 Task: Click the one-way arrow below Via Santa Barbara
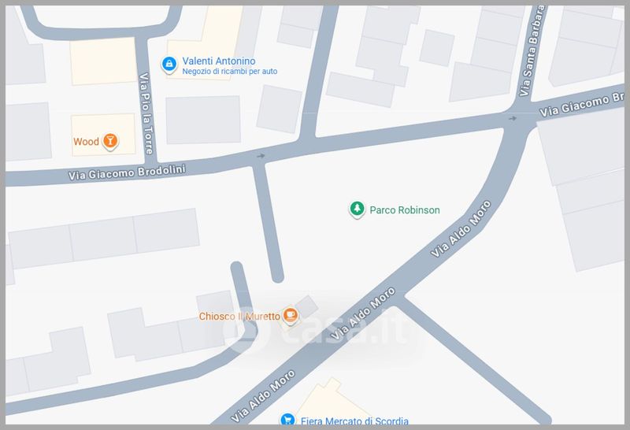click(513, 119)
